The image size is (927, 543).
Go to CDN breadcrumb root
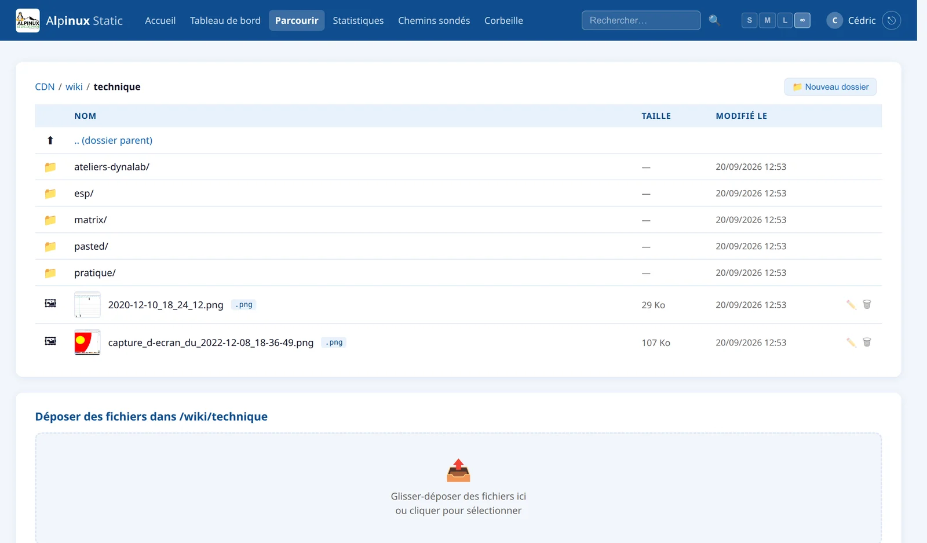[x=45, y=87]
